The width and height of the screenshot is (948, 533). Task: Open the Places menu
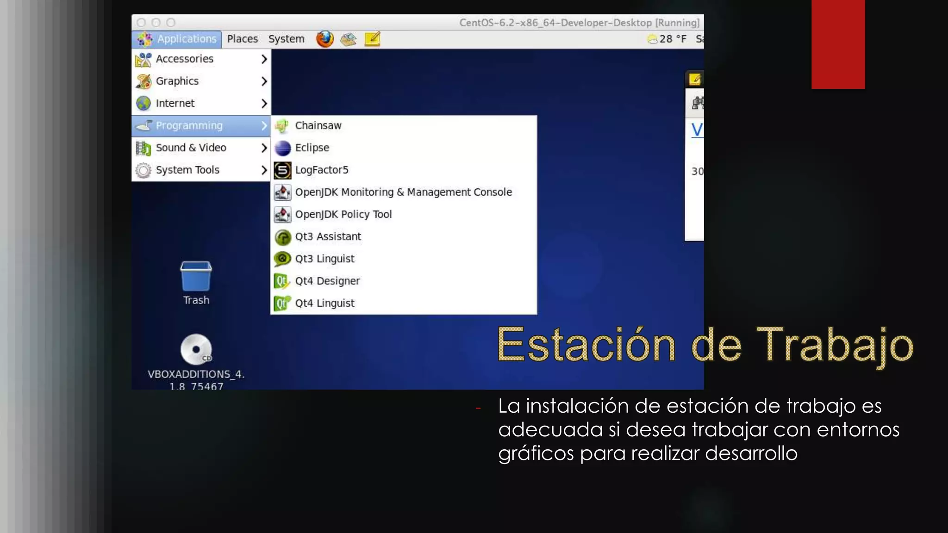(242, 39)
